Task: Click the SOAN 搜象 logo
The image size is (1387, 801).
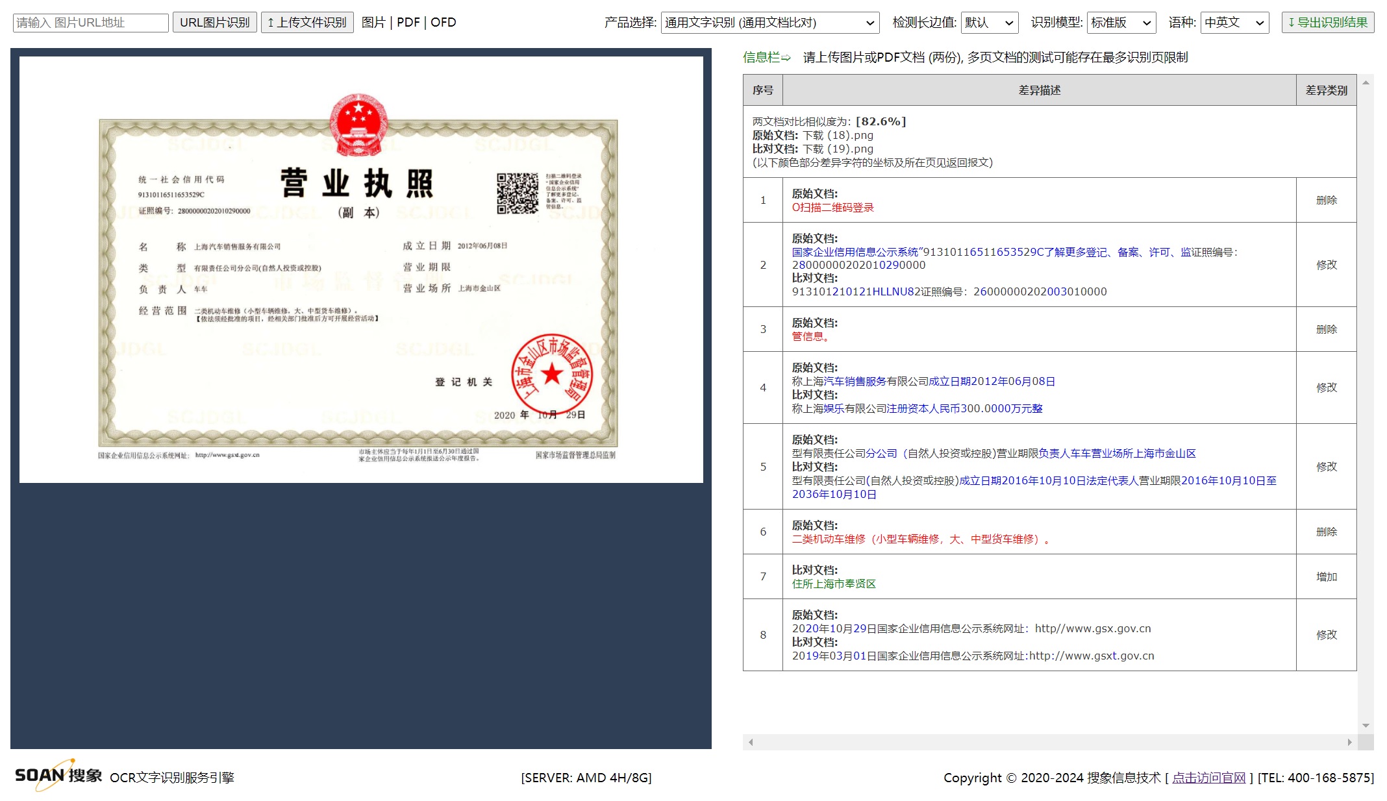Action: (x=58, y=775)
